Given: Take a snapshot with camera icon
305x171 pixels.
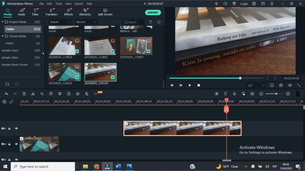Looking at the screenshot, I should 281,85.
